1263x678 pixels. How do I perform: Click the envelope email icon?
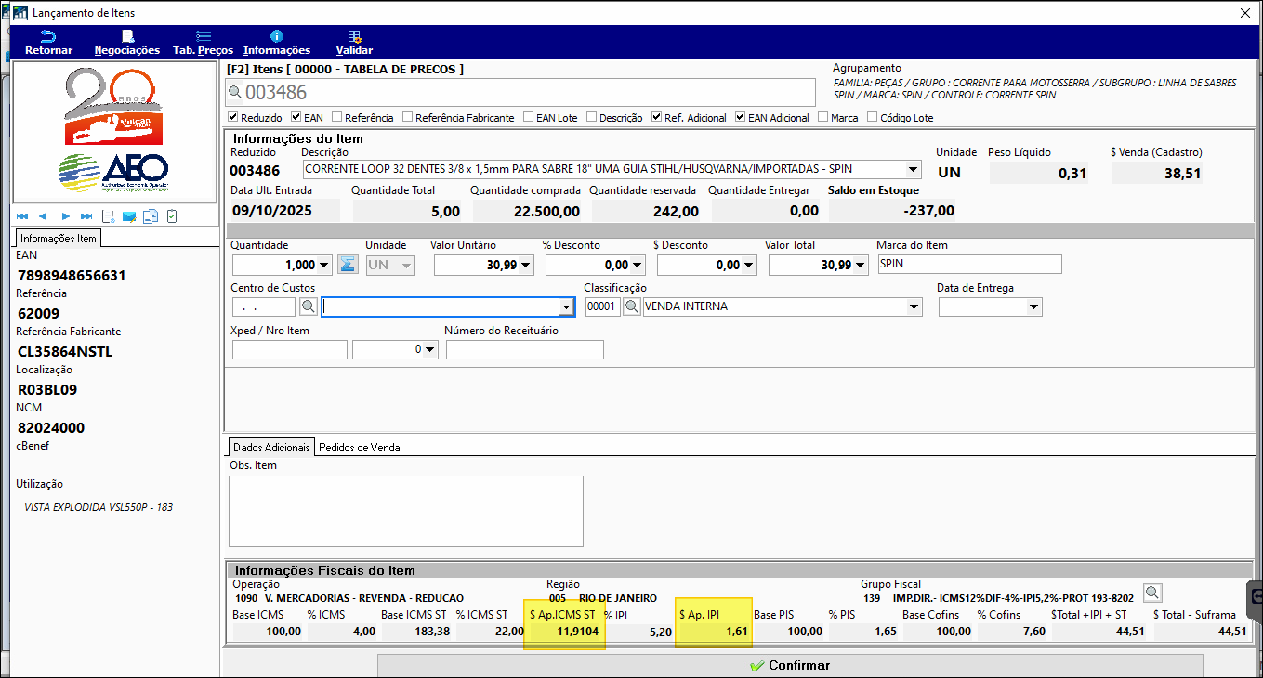click(129, 216)
